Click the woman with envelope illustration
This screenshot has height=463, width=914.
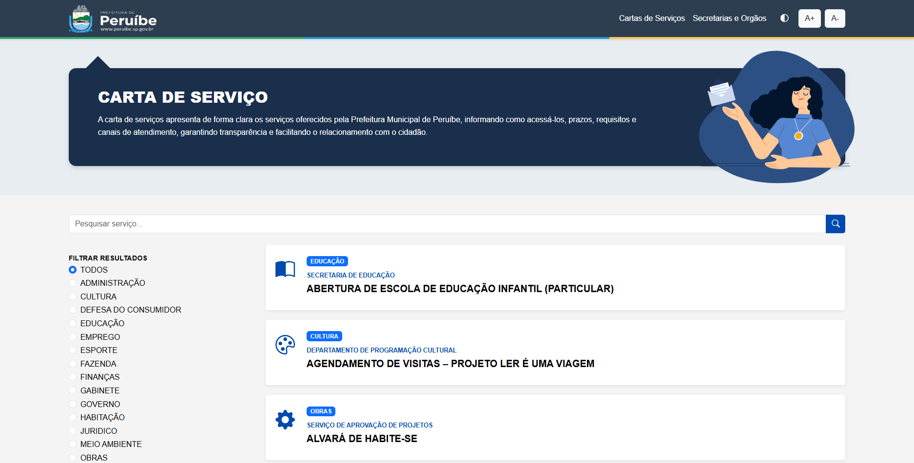[x=777, y=117]
